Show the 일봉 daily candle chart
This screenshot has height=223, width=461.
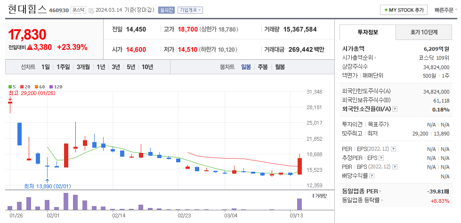(246, 67)
